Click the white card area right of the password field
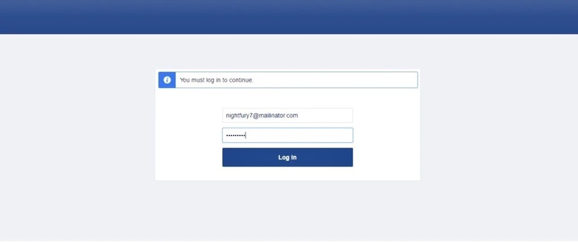The image size is (578, 242). tap(387, 135)
